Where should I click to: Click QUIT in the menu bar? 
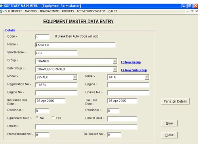coord(112,11)
